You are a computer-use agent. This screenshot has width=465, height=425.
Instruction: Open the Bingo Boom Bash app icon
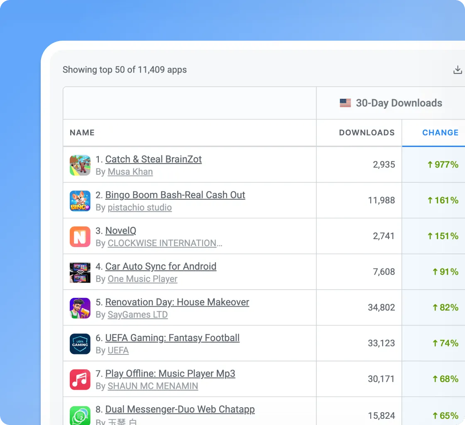(x=80, y=201)
